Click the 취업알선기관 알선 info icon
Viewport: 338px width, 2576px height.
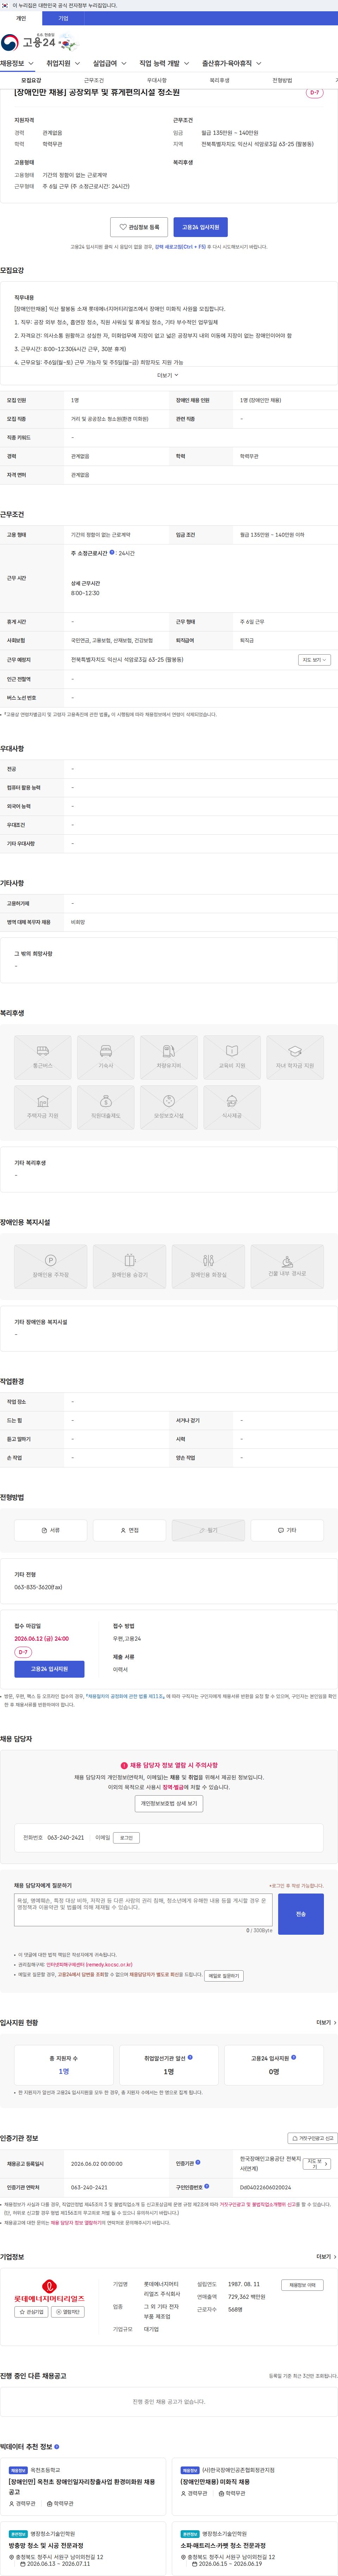190,2057
